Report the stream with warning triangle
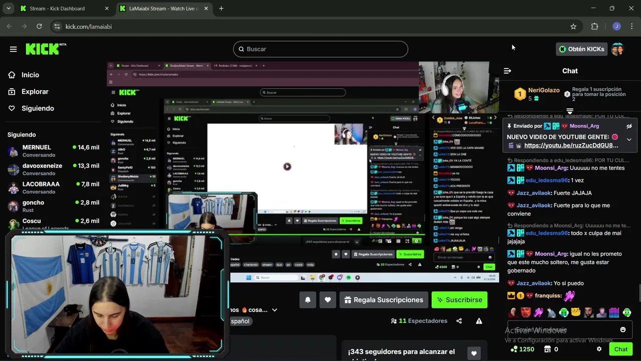The image size is (641, 361). 479,321
